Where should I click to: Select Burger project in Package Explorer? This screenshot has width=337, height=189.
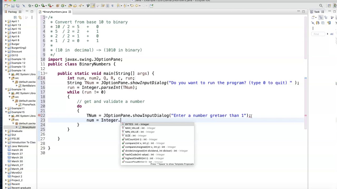pos(15,44)
